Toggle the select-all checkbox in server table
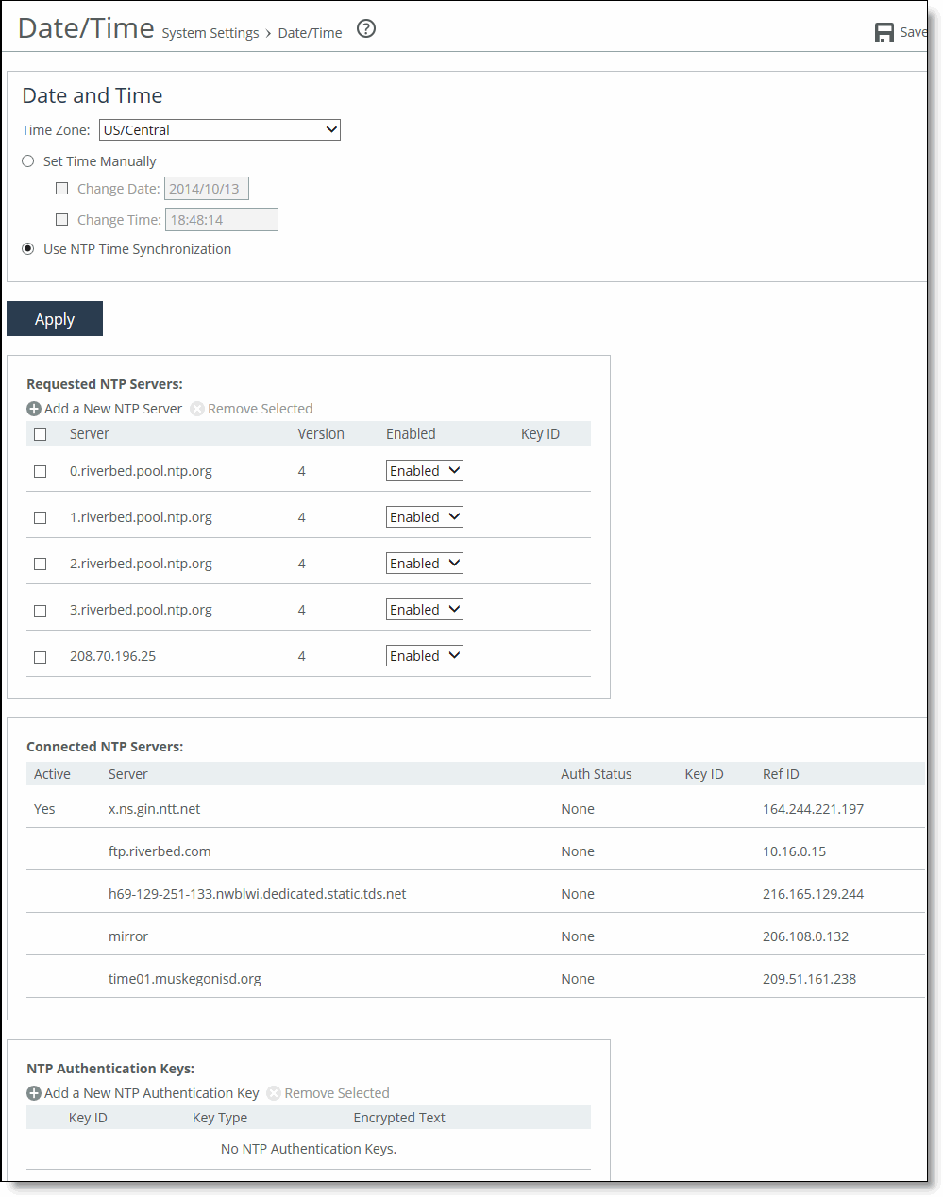Screen dimensions: 943x1197 [x=40, y=433]
